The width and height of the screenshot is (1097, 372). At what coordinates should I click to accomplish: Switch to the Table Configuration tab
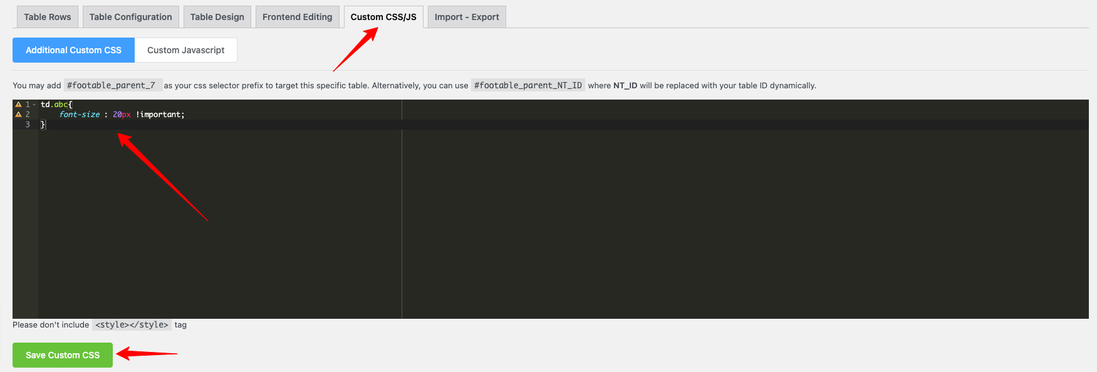(130, 17)
